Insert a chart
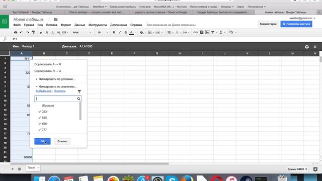The image size is (322, 181). (207, 32)
